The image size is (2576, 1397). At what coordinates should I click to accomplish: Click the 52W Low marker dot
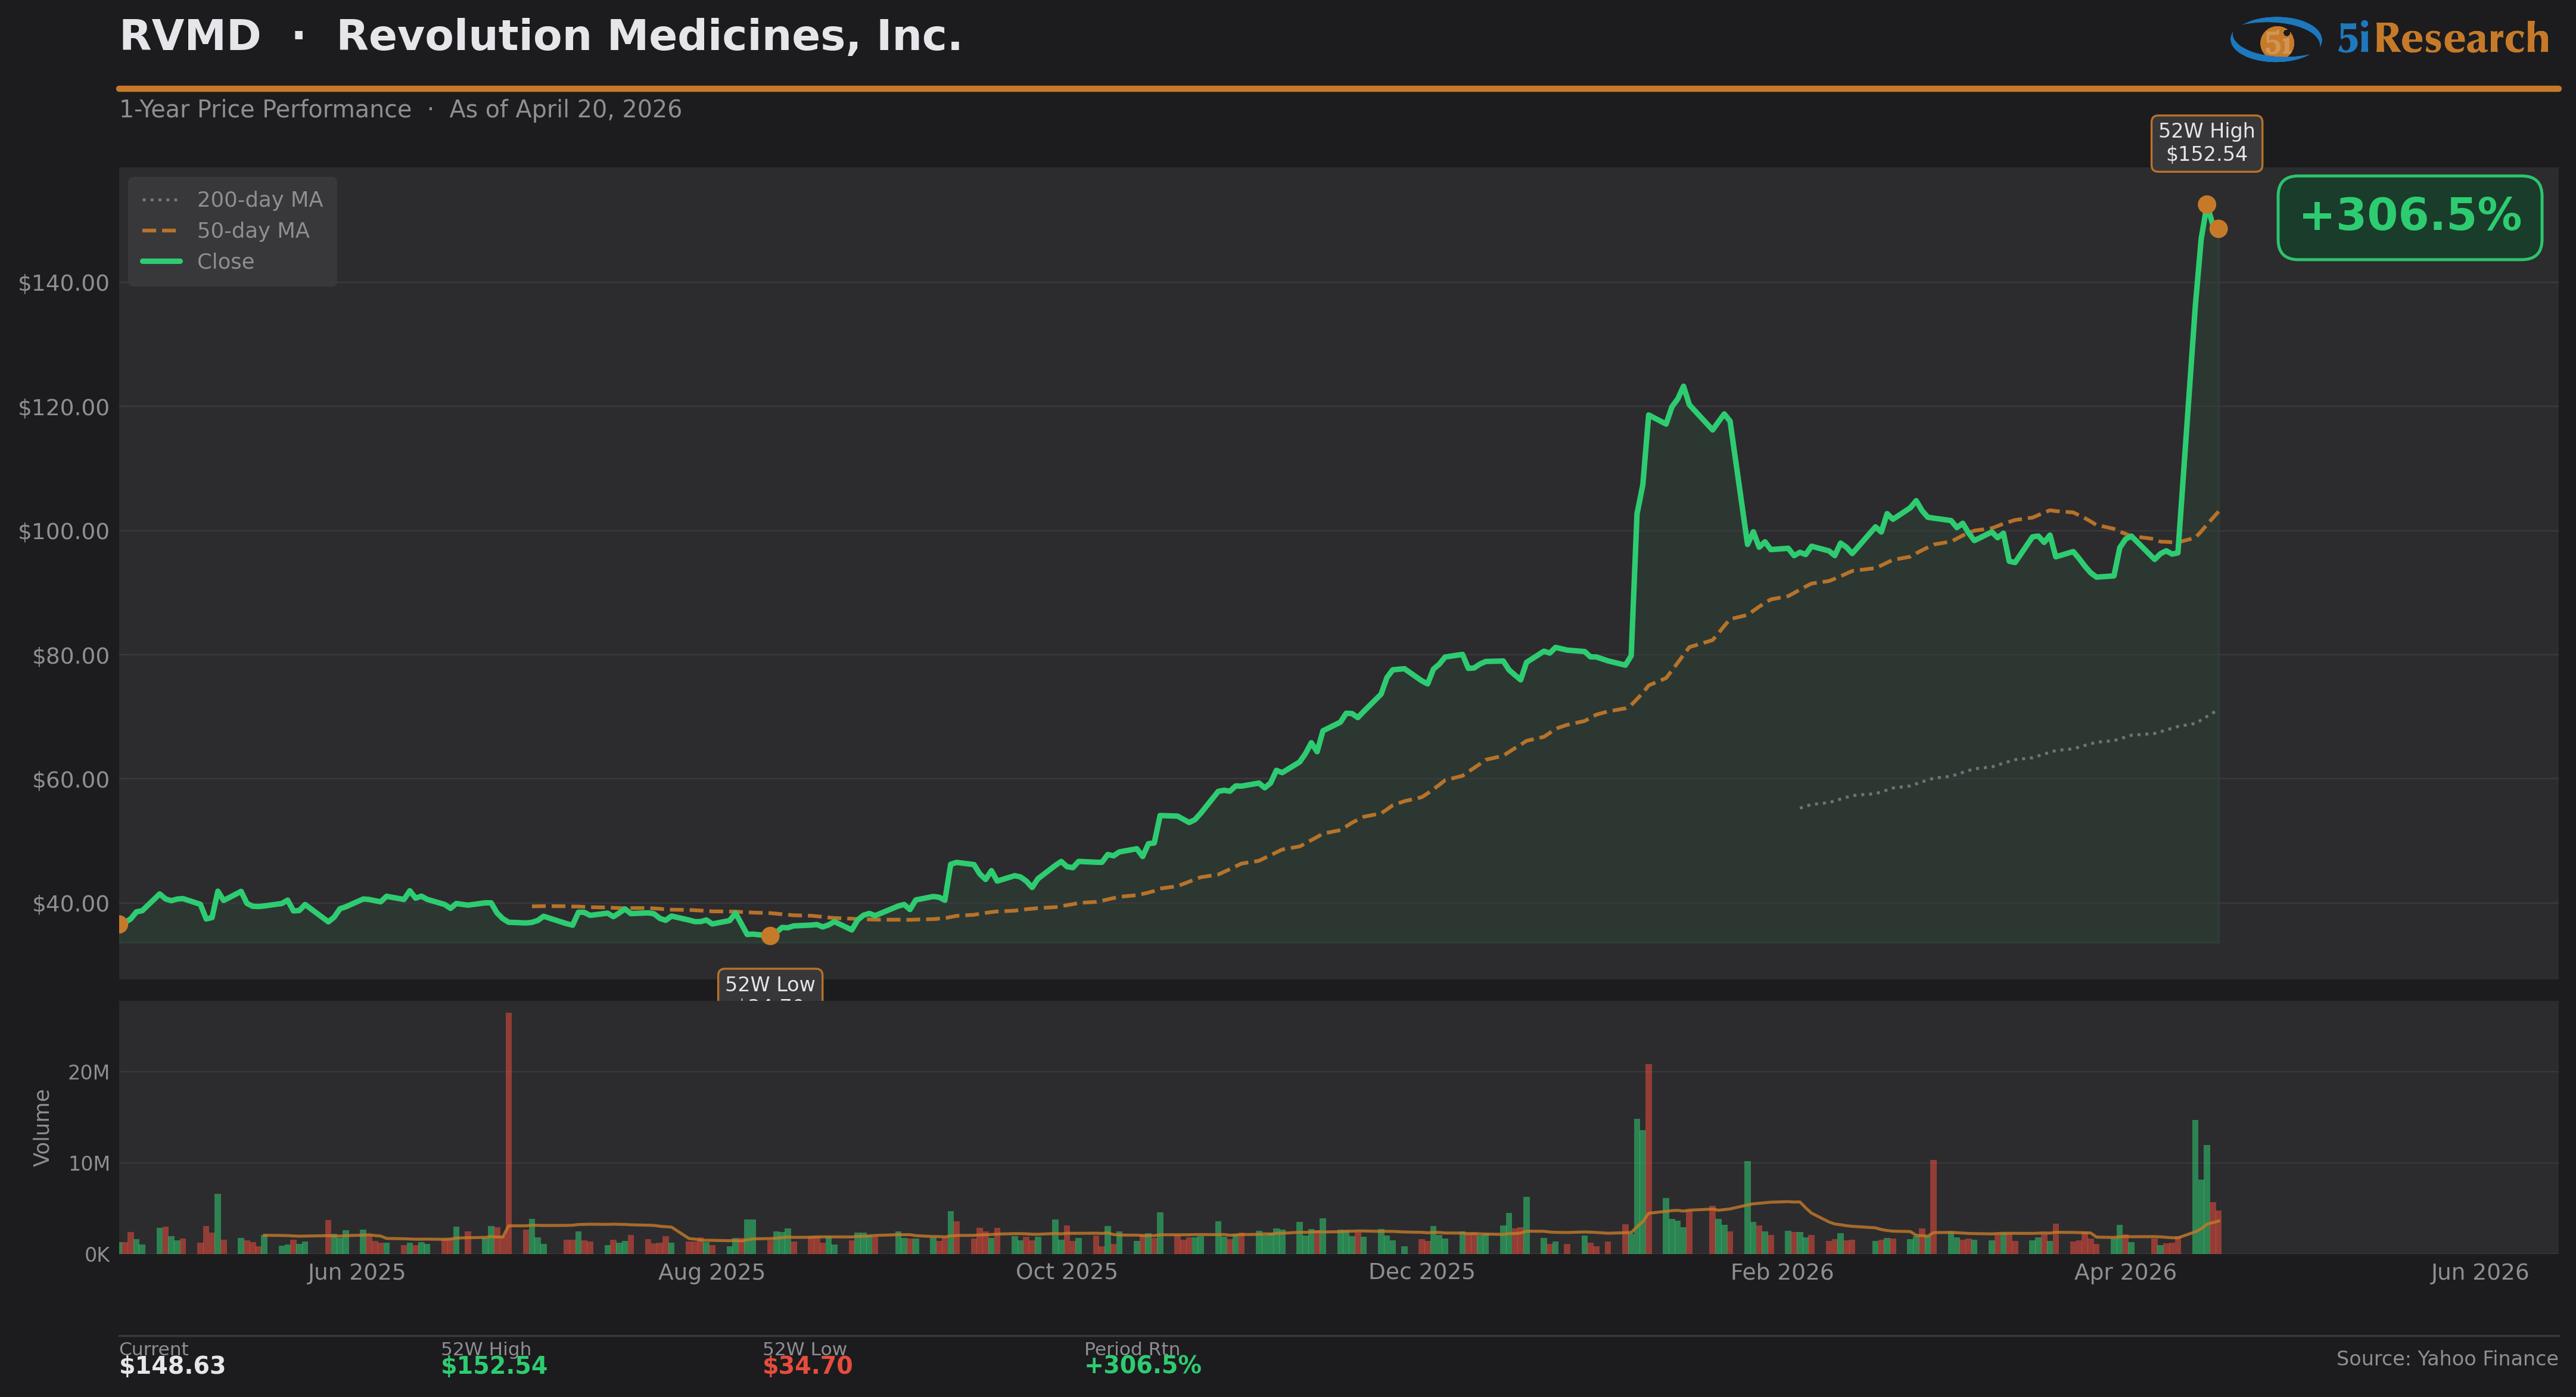click(x=770, y=936)
